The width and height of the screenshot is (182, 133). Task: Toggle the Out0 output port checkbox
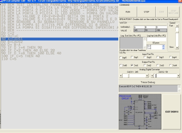(121, 65)
